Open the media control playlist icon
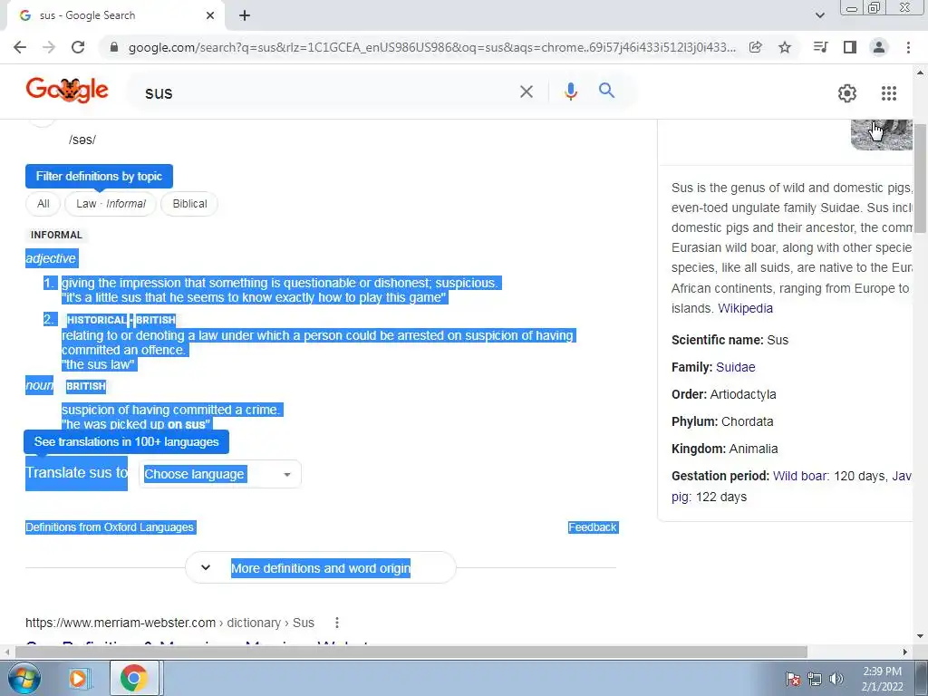The image size is (928, 696). point(820,47)
